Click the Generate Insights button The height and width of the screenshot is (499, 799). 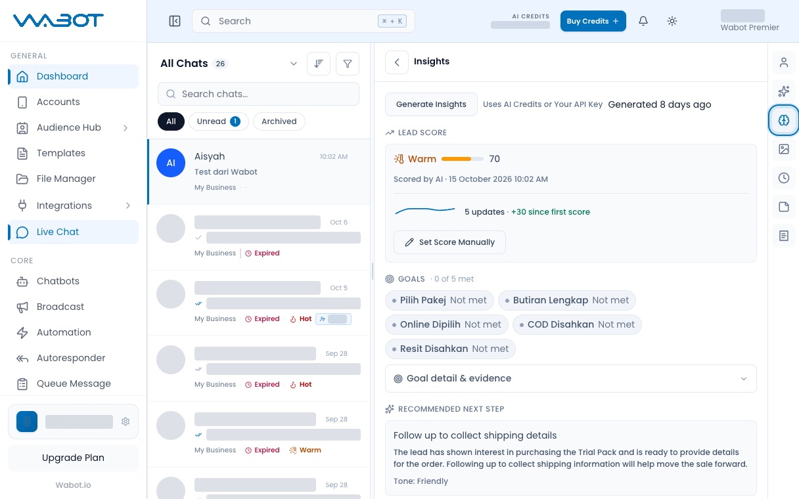[x=431, y=104]
